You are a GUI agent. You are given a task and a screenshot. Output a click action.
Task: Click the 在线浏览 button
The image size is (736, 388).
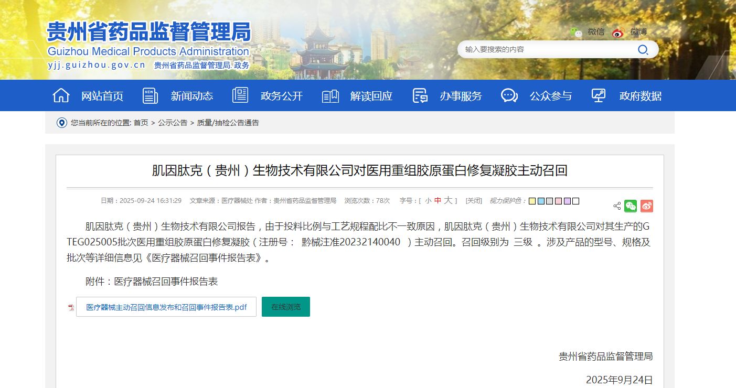click(286, 307)
